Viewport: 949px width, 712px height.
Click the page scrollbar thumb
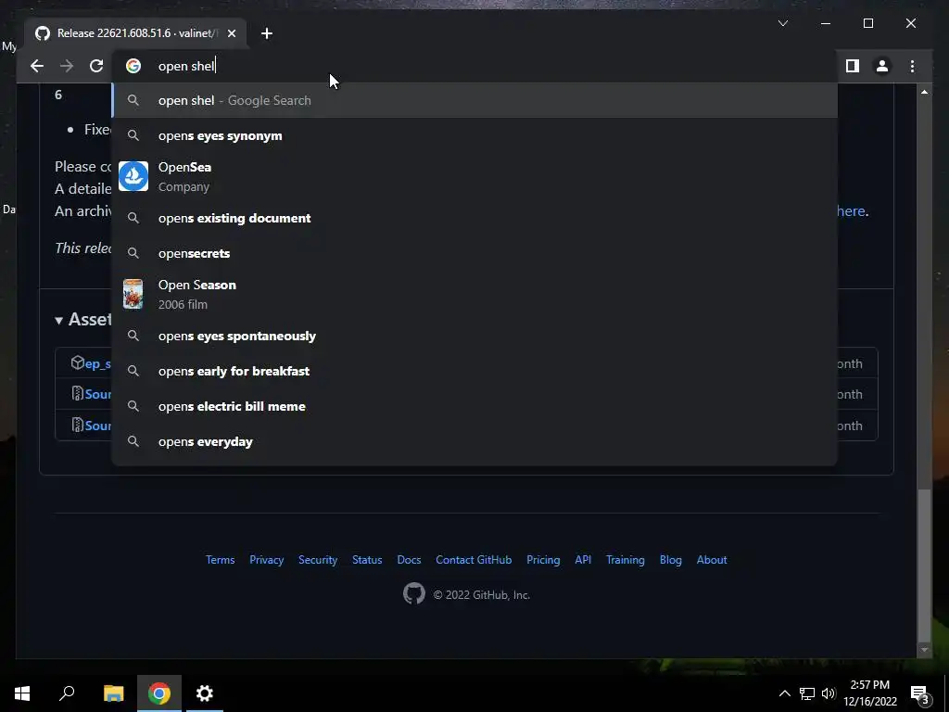pyautogui.click(x=924, y=565)
